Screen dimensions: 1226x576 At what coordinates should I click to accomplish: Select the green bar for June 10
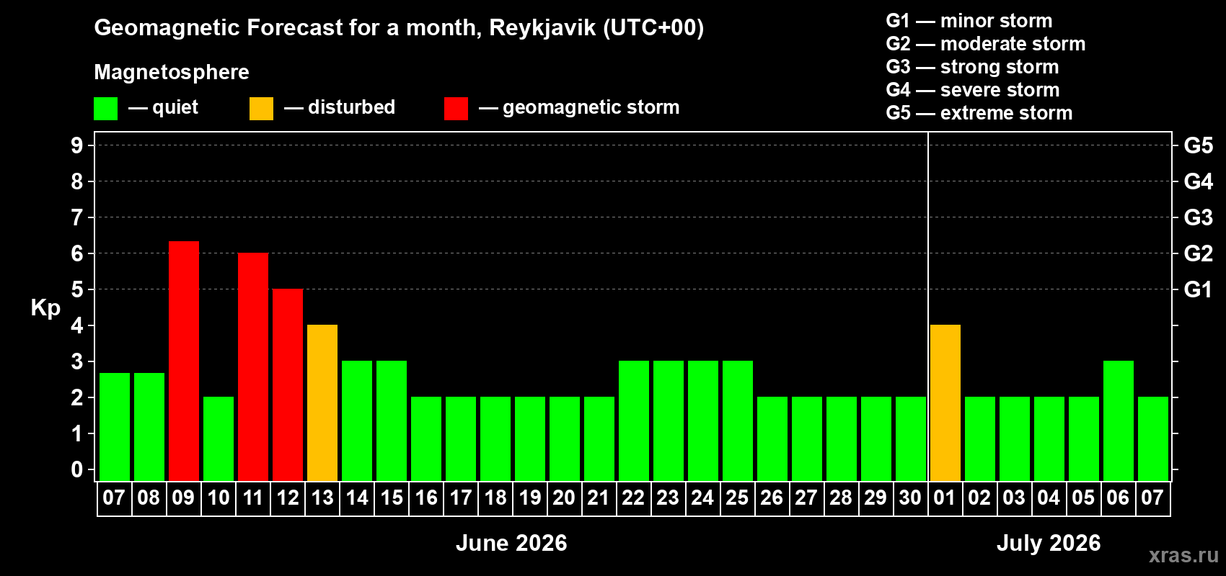pos(219,439)
